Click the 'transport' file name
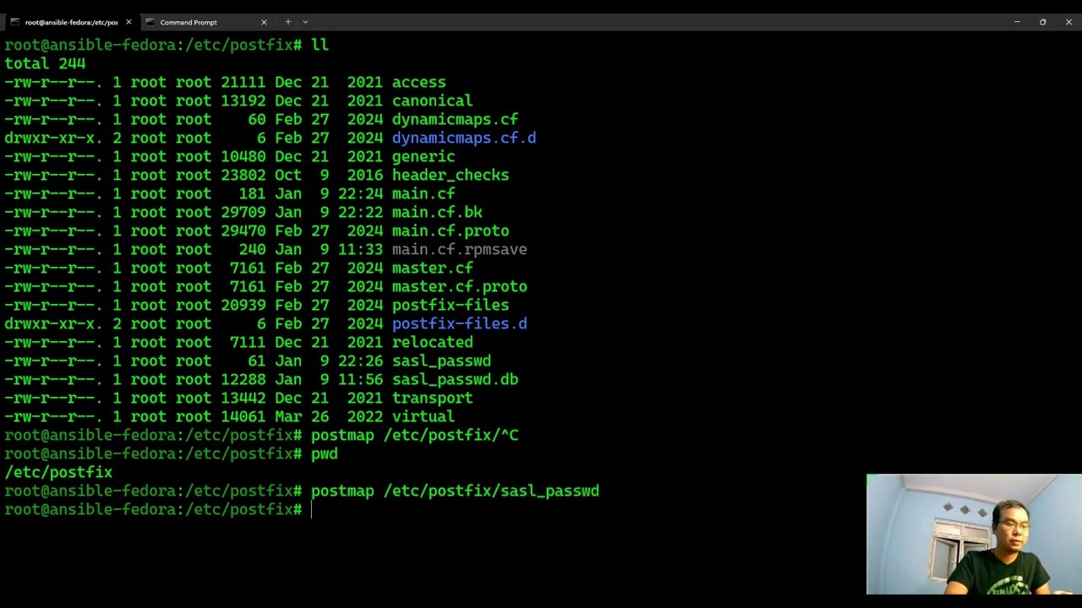The width and height of the screenshot is (1082, 608). tap(432, 398)
